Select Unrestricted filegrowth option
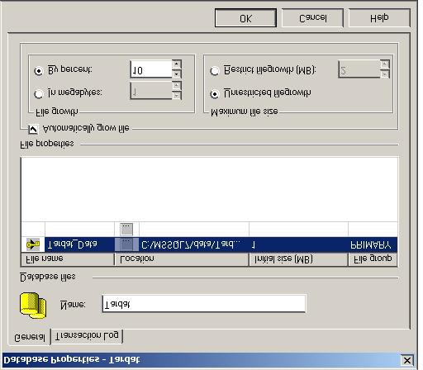The height and width of the screenshot is (370, 423). (x=215, y=94)
